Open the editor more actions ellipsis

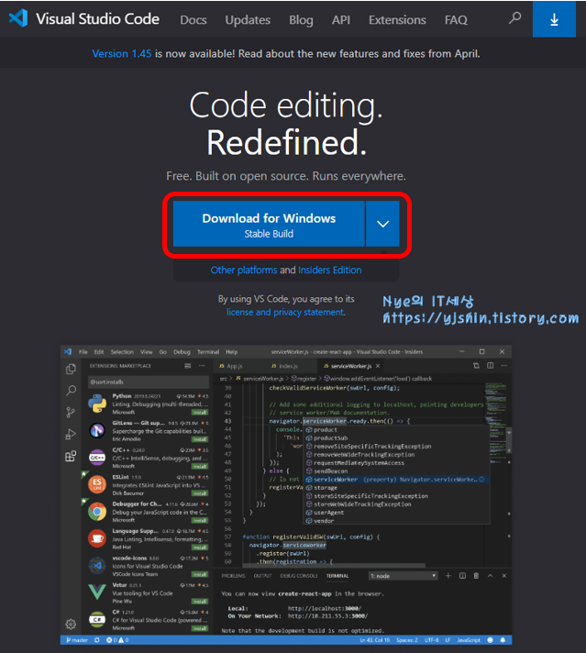pos(504,366)
